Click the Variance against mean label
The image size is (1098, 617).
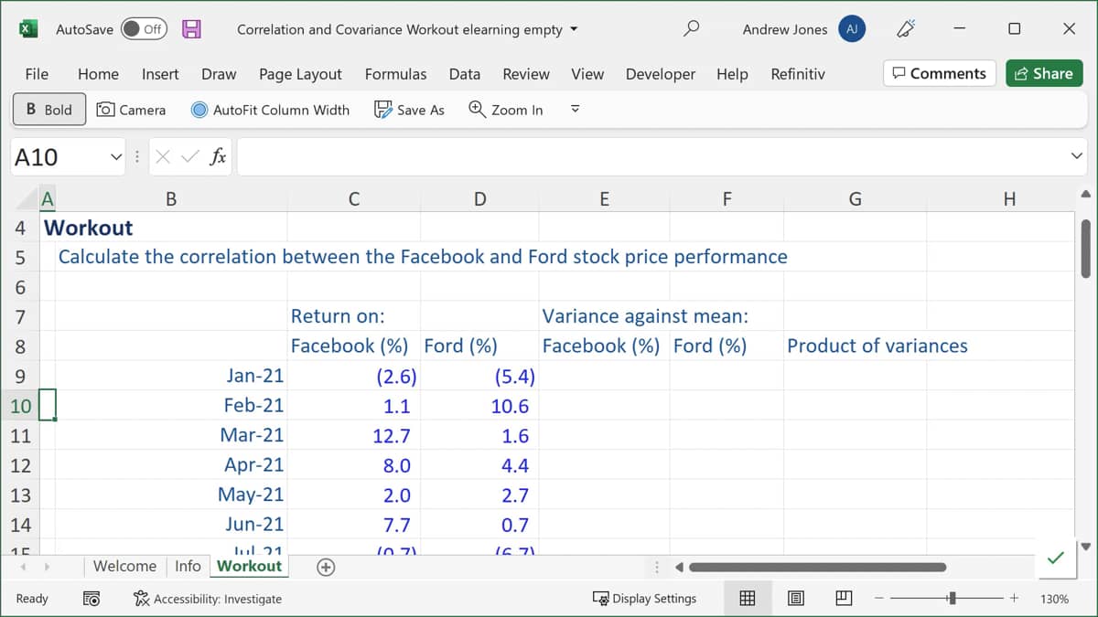point(646,316)
